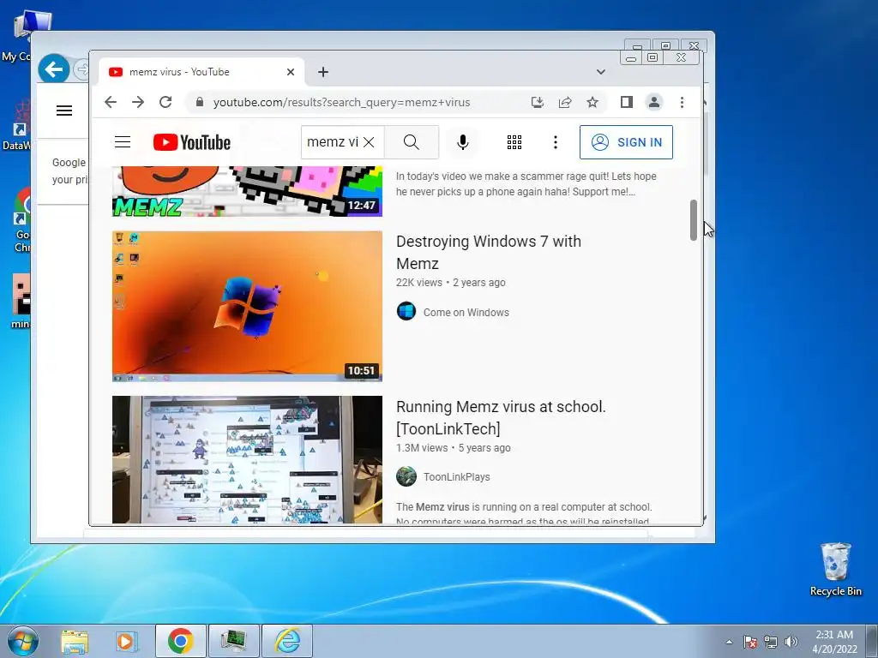The width and height of the screenshot is (878, 658).
Task: Click the YouTube page scrollbar thumb
Action: [693, 220]
